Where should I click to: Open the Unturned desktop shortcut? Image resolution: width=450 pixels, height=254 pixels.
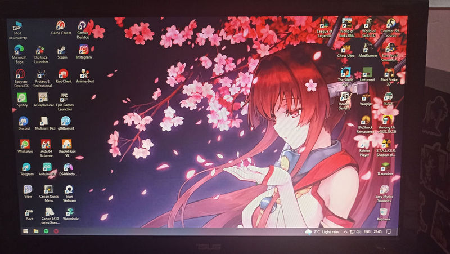point(367,75)
